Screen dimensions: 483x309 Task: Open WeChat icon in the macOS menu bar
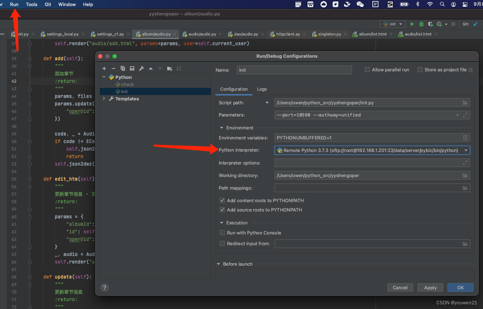pos(360,4)
